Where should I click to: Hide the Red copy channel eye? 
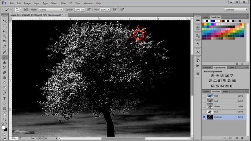[204, 117]
